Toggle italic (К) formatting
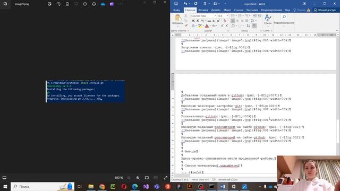The height and width of the screenshot is (191, 340). coord(198,21)
